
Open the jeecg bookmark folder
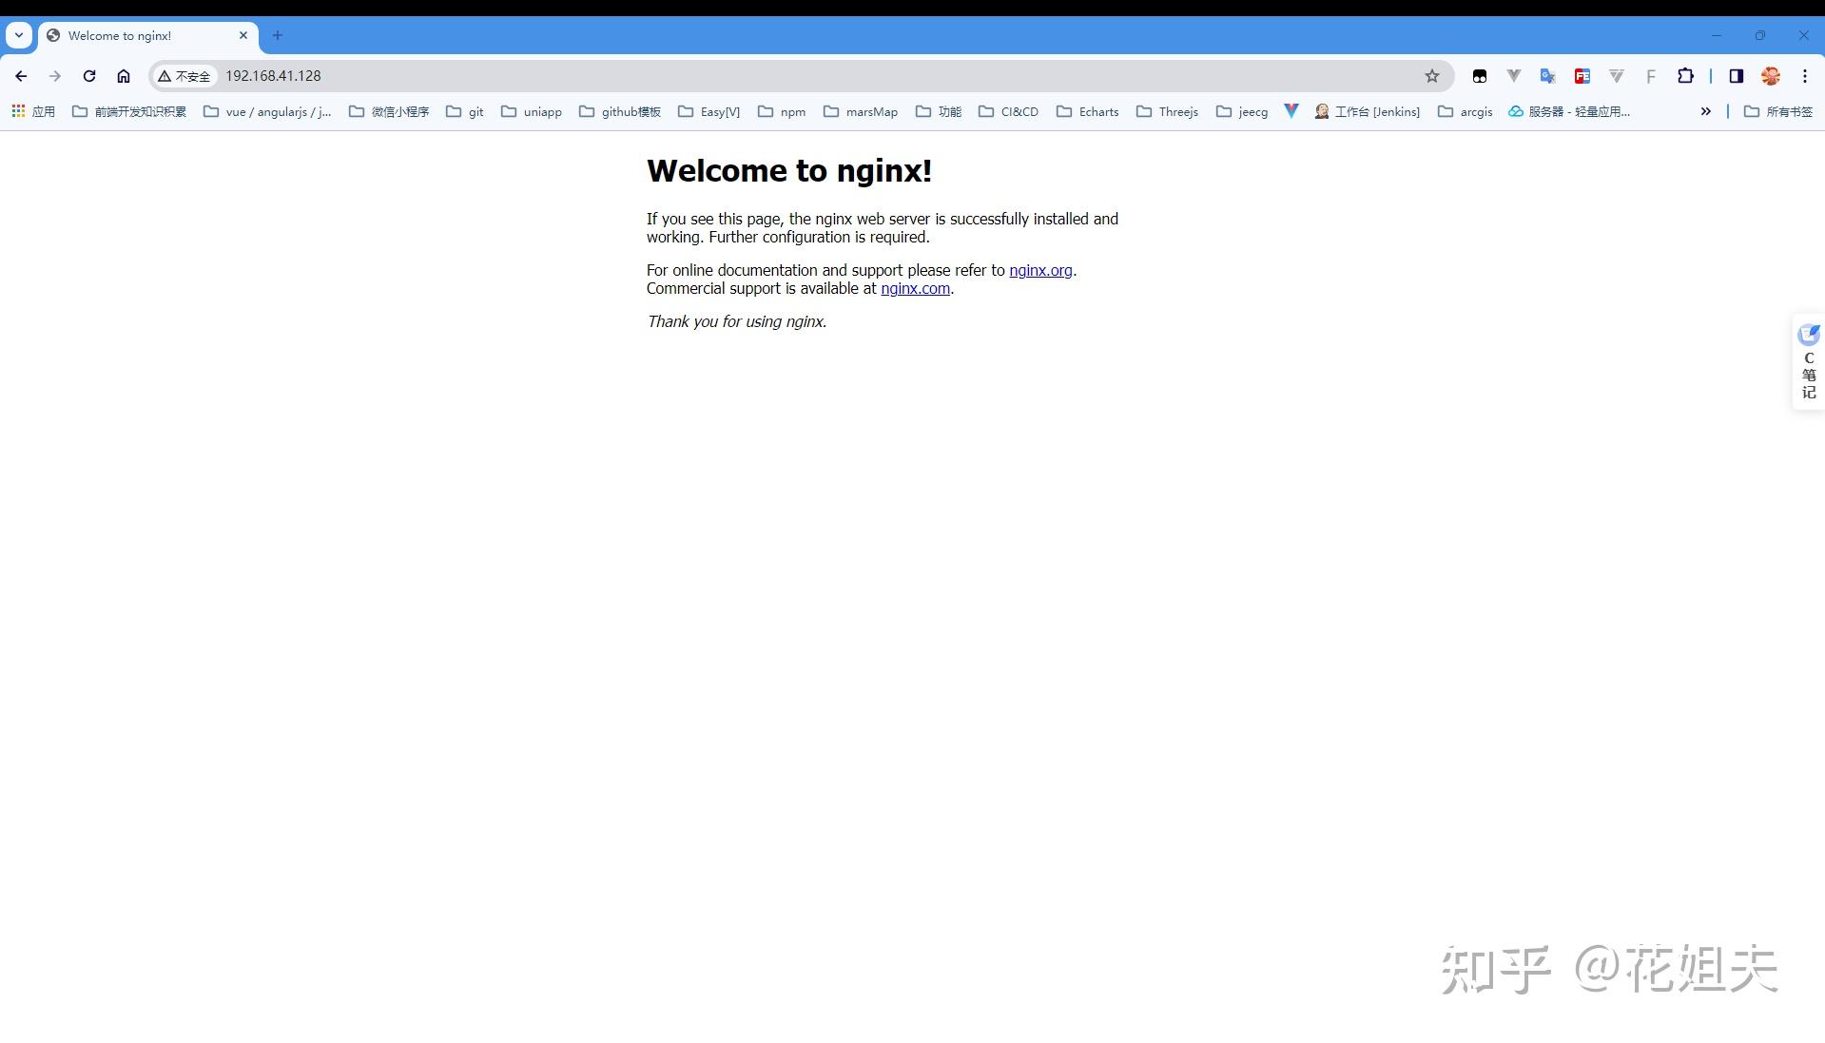pos(1242,111)
